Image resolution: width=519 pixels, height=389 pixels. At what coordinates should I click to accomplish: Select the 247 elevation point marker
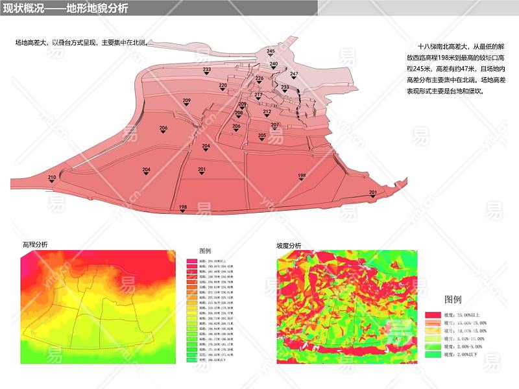[294, 80]
